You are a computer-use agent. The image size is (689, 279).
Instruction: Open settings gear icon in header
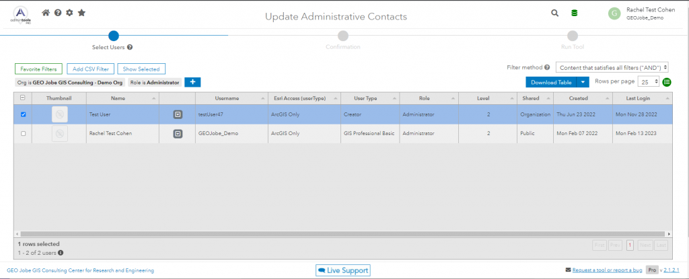pyautogui.click(x=69, y=13)
